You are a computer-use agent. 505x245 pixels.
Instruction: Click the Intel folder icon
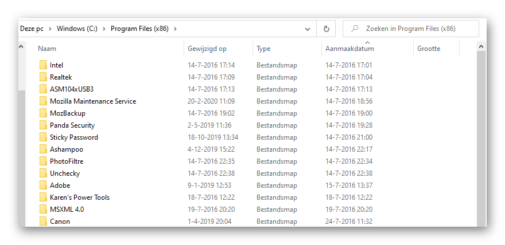pyautogui.click(x=43, y=65)
